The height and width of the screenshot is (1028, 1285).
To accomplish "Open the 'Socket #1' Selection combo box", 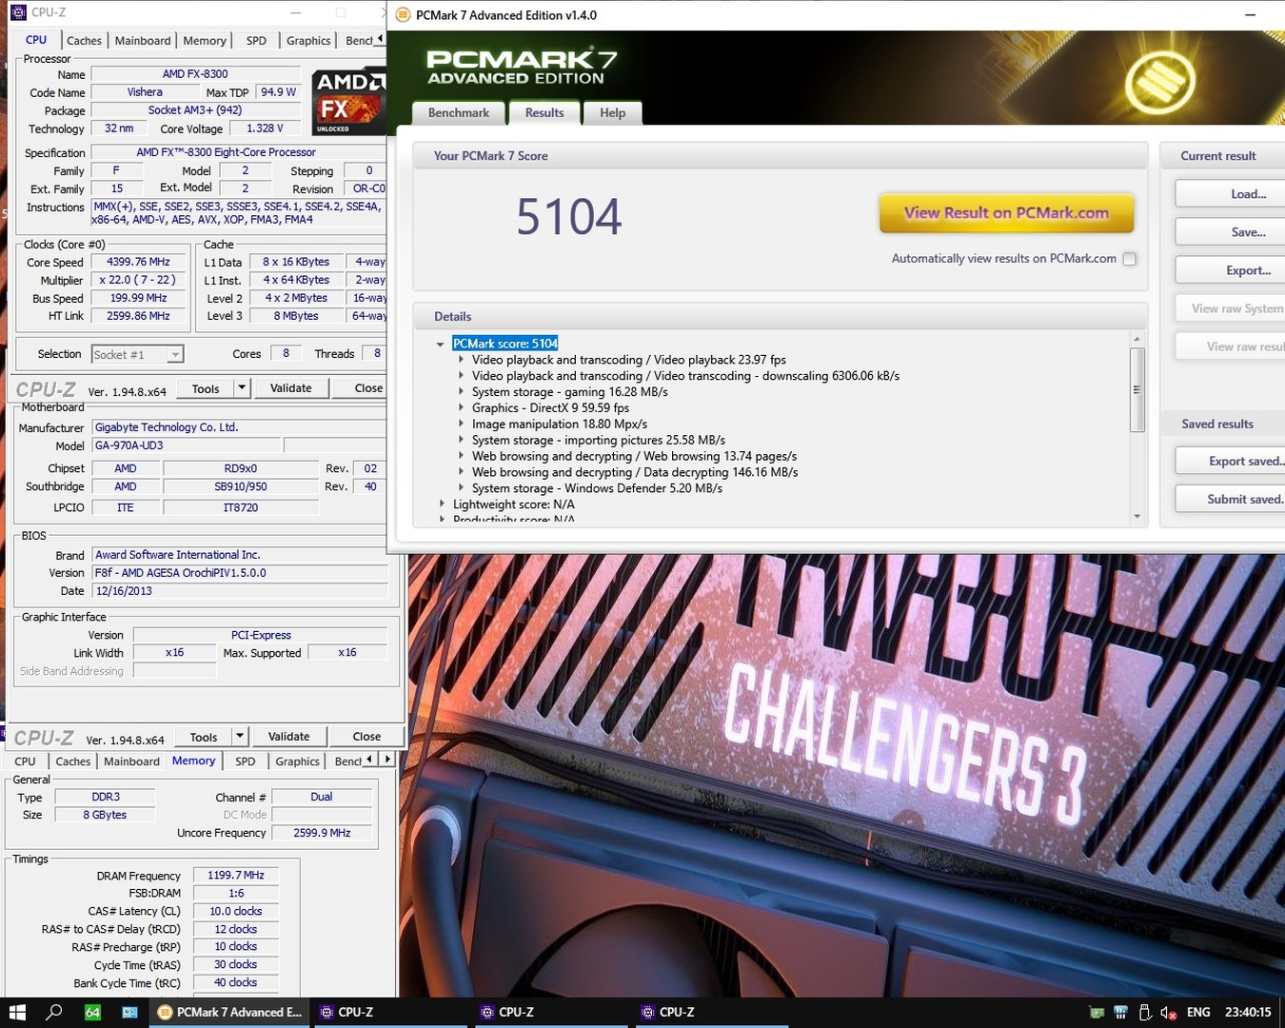I will [x=138, y=354].
